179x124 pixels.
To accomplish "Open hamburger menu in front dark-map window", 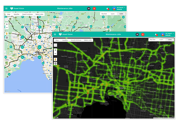I will 55,34.
